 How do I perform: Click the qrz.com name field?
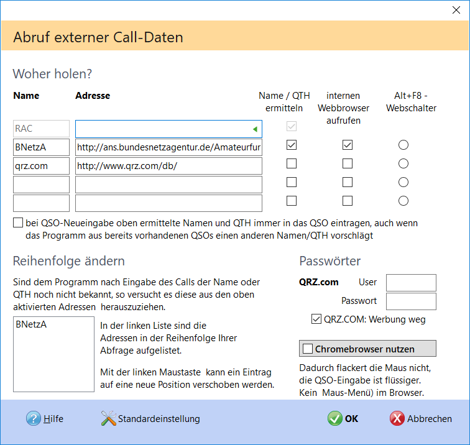pyautogui.click(x=42, y=166)
